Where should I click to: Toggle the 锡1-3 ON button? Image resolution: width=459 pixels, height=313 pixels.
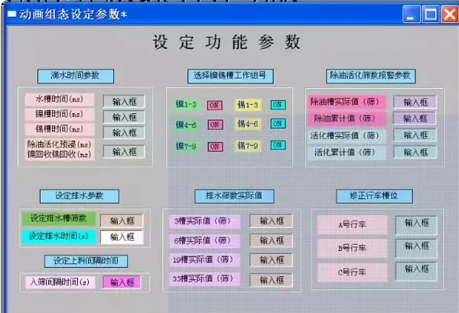pyautogui.click(x=278, y=105)
